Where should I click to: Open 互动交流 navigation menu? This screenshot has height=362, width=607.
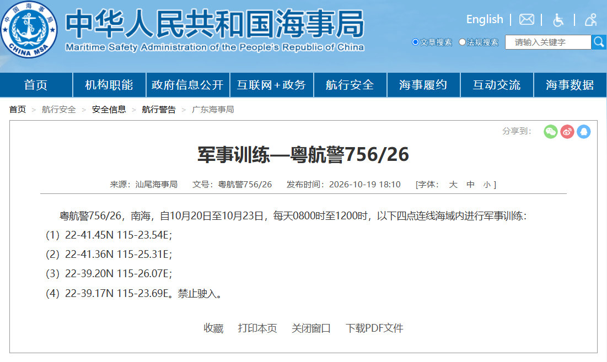[497, 85]
